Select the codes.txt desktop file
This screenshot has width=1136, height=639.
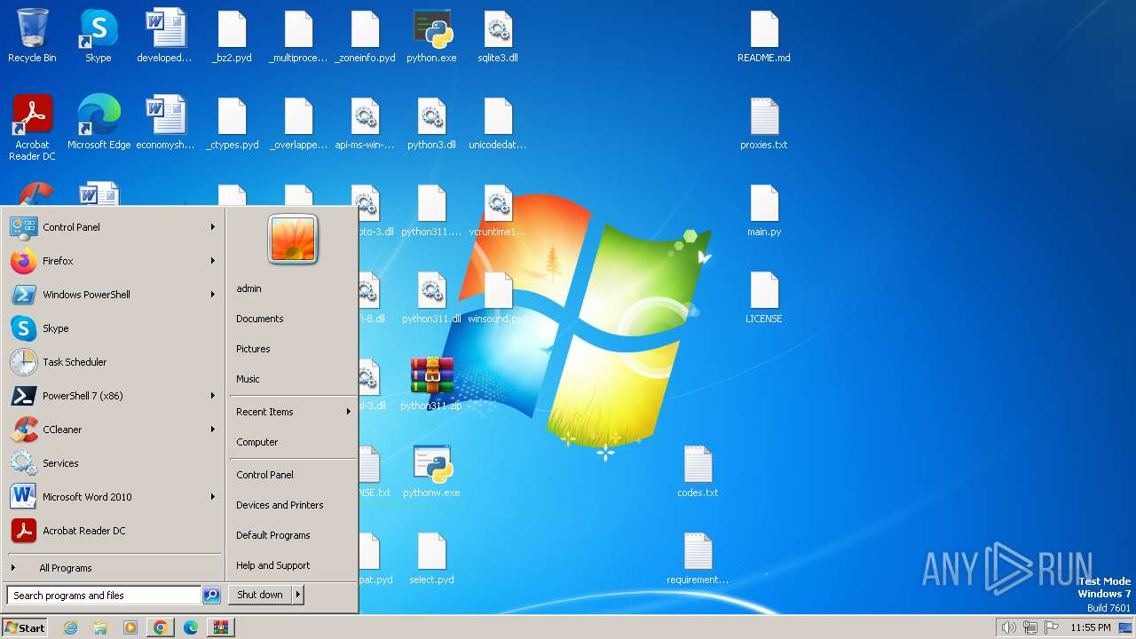click(x=698, y=471)
